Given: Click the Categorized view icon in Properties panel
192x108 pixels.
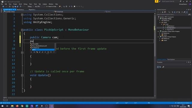Looking at the screenshot, I should pyautogui.click(x=158, y=67).
